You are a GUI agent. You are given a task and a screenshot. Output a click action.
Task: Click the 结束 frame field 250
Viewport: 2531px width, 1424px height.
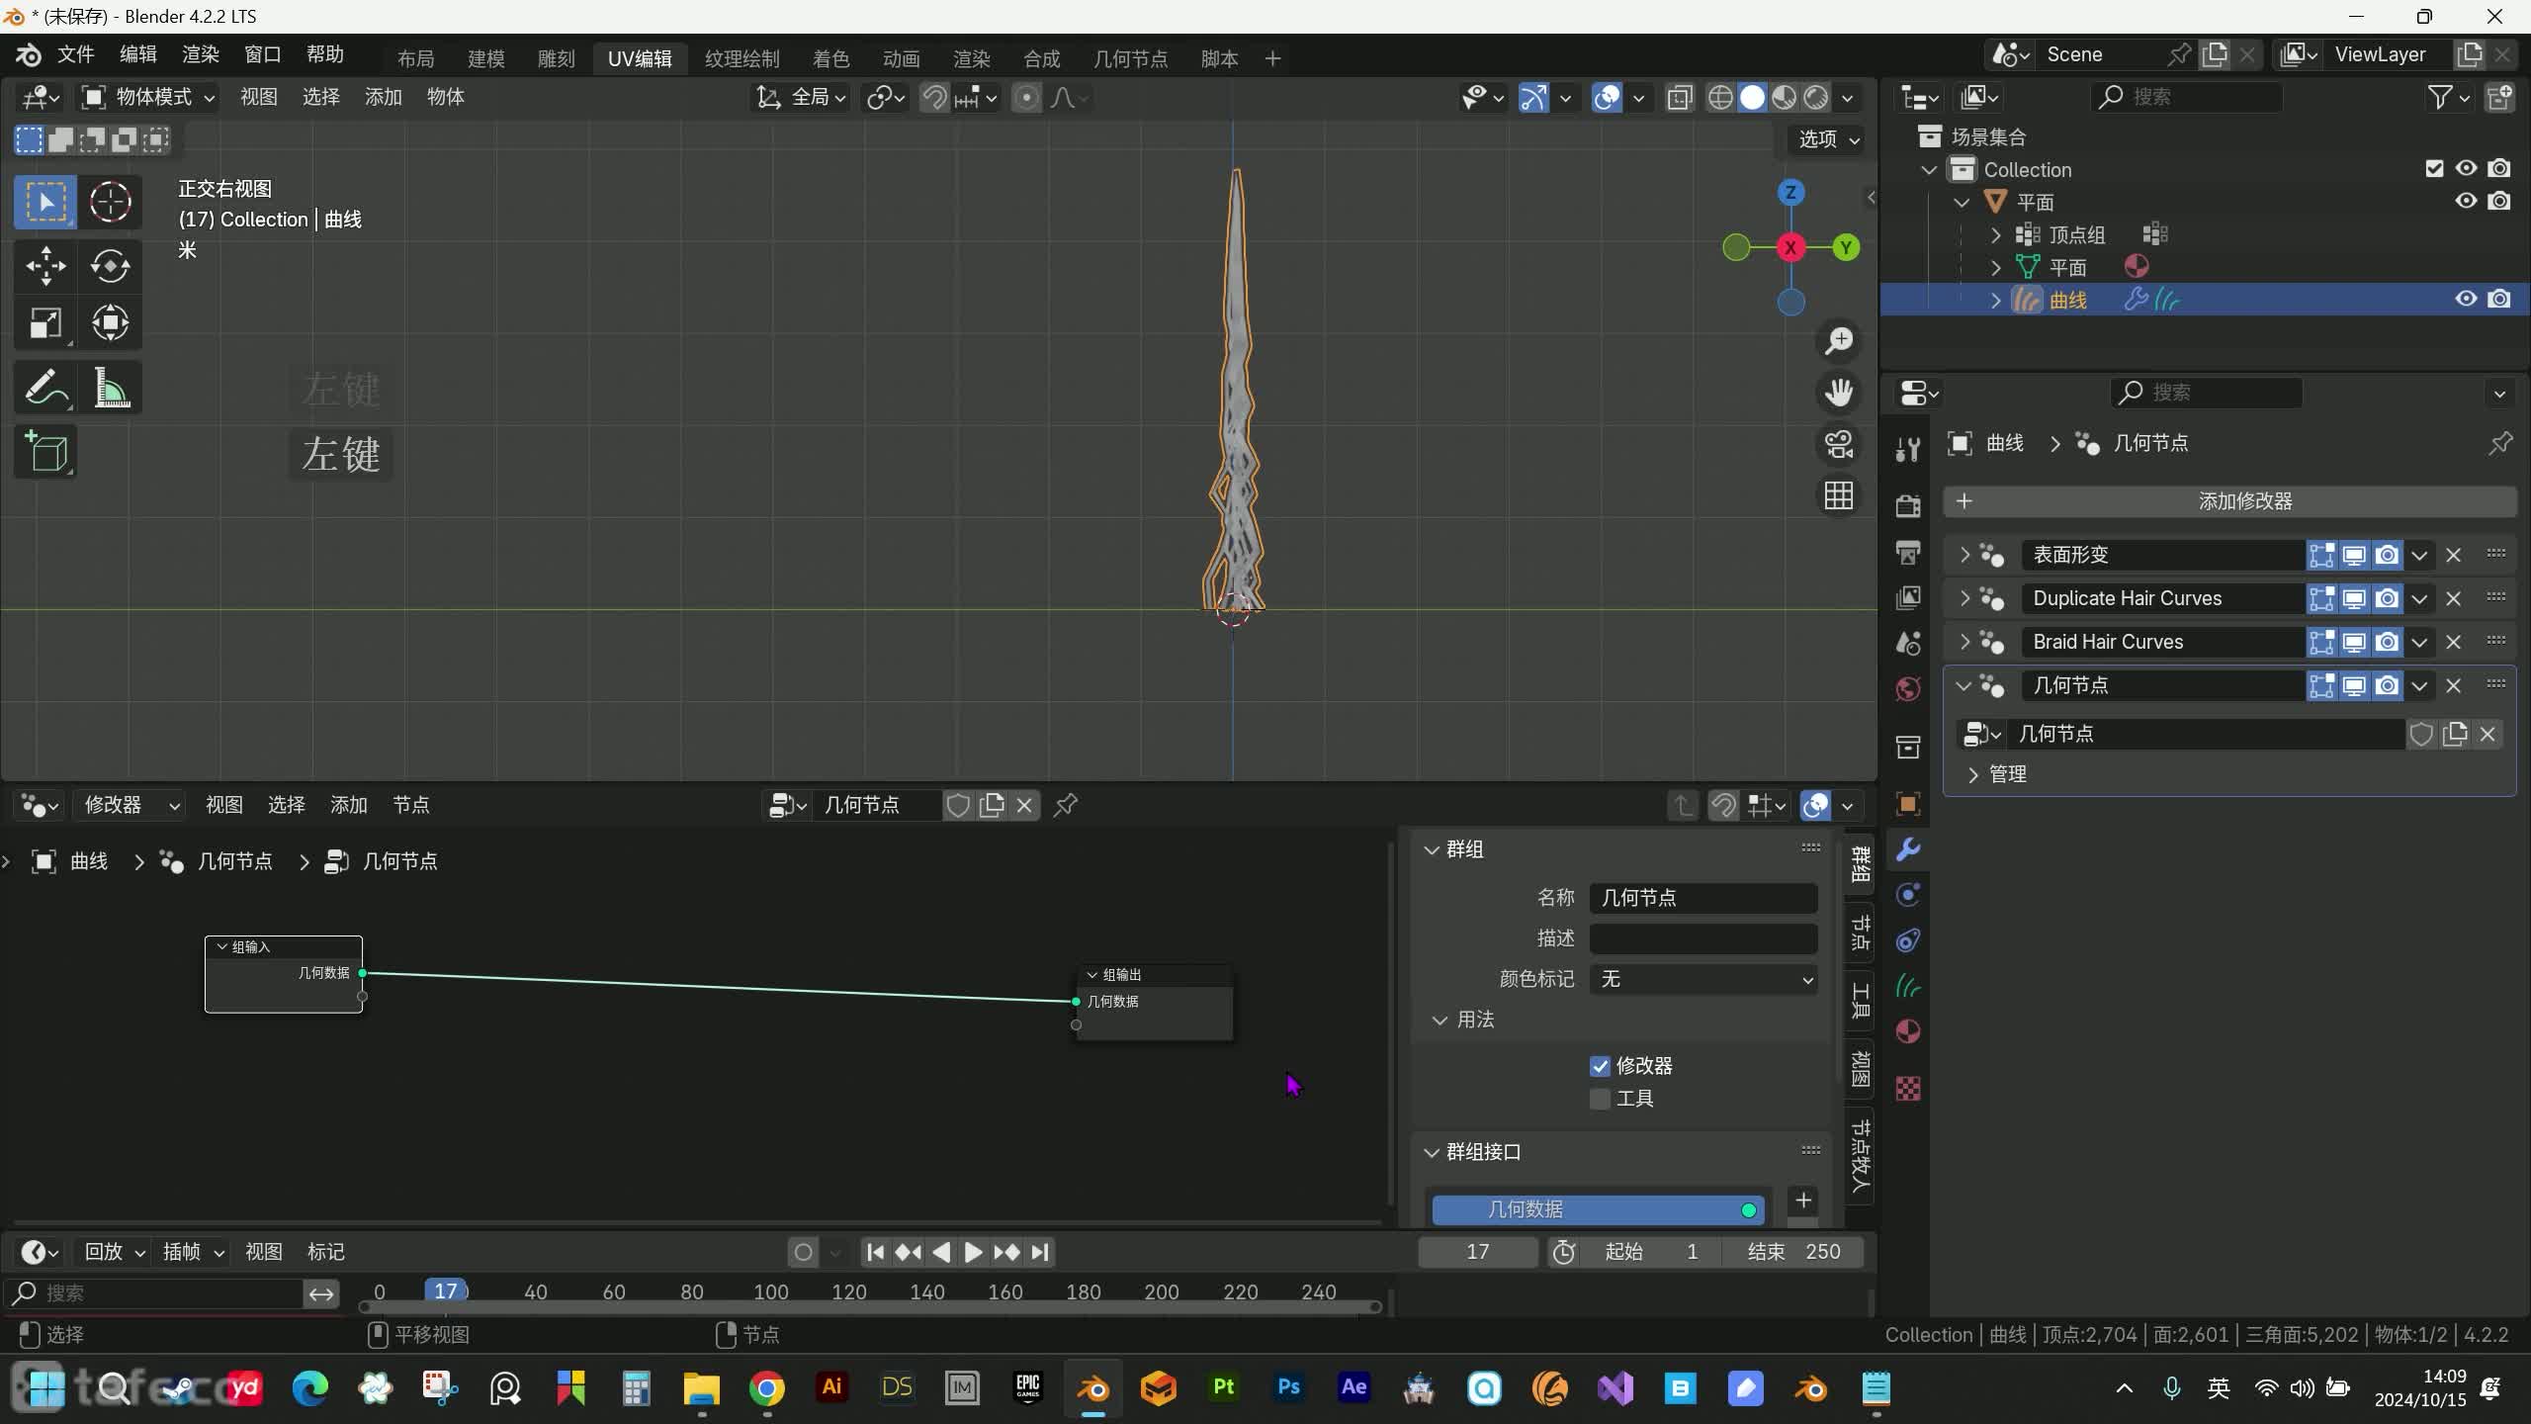pyautogui.click(x=1793, y=1252)
